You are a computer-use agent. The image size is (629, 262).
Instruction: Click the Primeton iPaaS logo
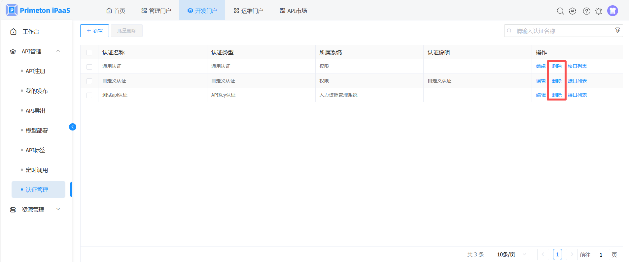click(x=38, y=11)
